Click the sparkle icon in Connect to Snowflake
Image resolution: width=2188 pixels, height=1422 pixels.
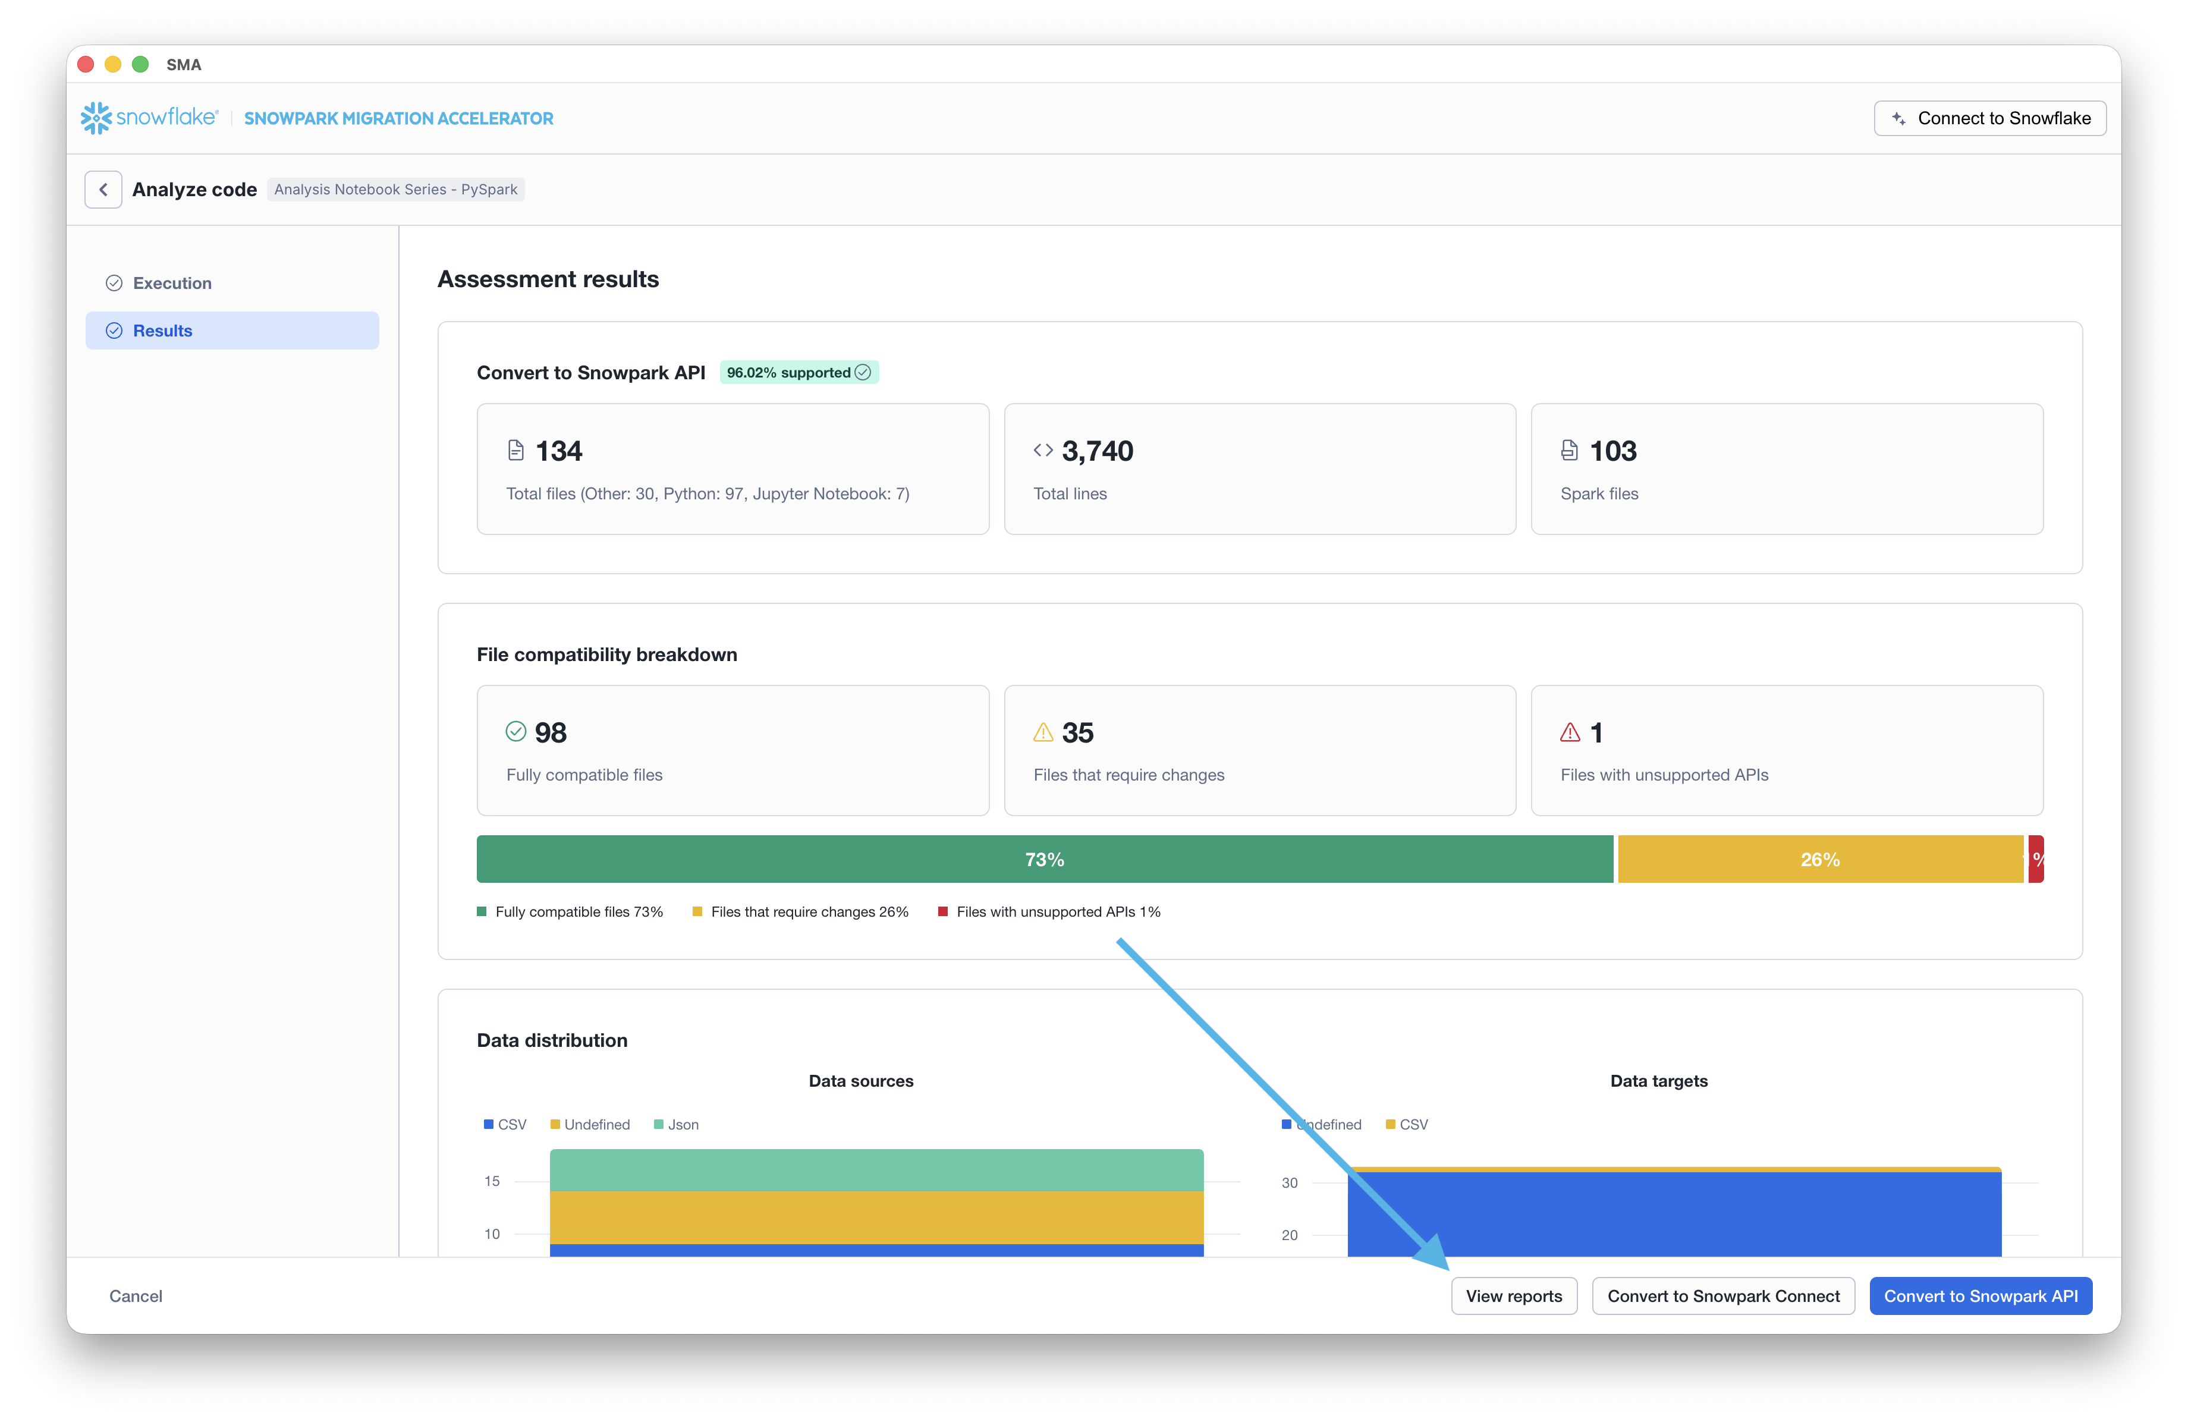pos(1897,118)
